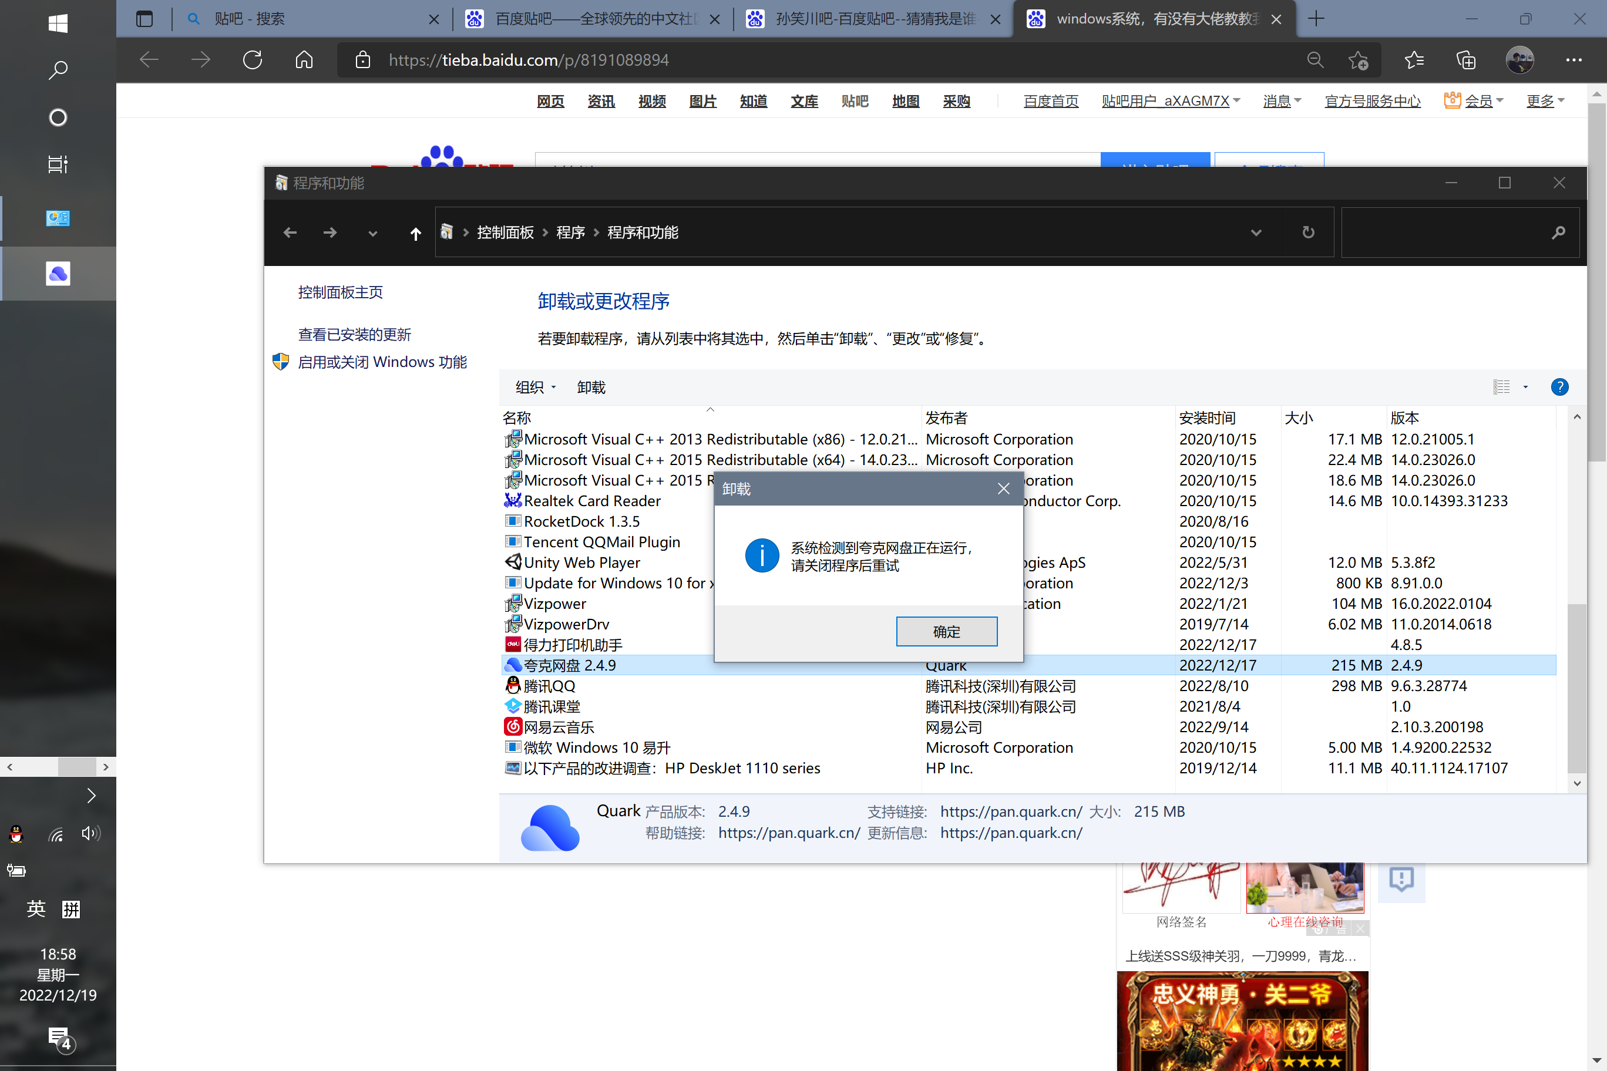
Task: Open battery status tray icon
Action: pos(16,870)
